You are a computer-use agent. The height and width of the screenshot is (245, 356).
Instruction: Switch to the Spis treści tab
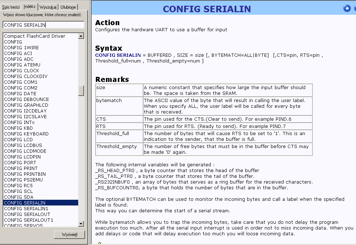[11, 7]
